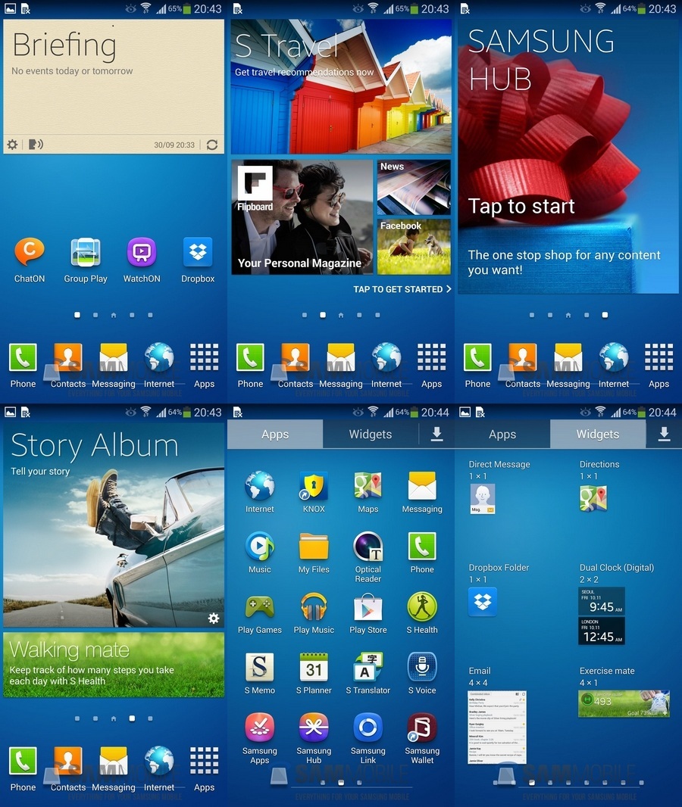Launch S Planner calendar

click(314, 668)
